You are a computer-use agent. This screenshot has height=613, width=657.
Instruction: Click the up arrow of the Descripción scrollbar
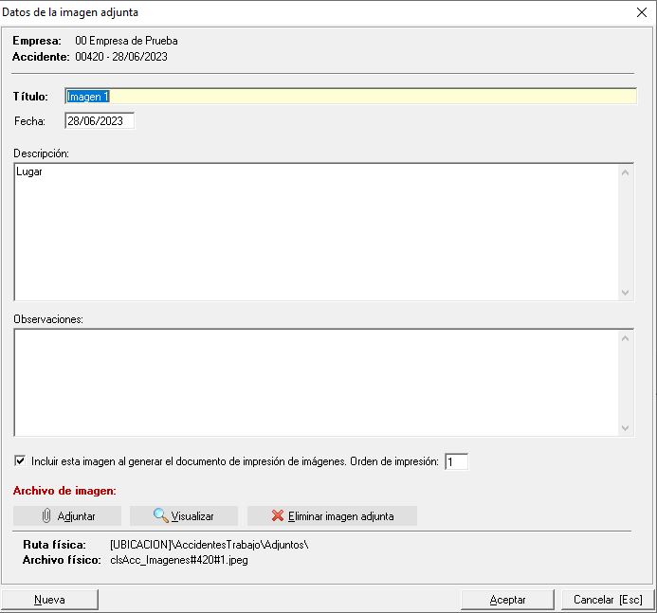point(625,172)
